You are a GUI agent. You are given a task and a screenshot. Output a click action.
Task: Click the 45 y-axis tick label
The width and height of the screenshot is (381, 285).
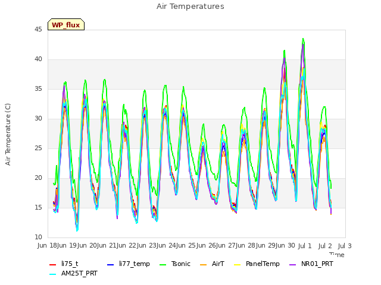38,29
